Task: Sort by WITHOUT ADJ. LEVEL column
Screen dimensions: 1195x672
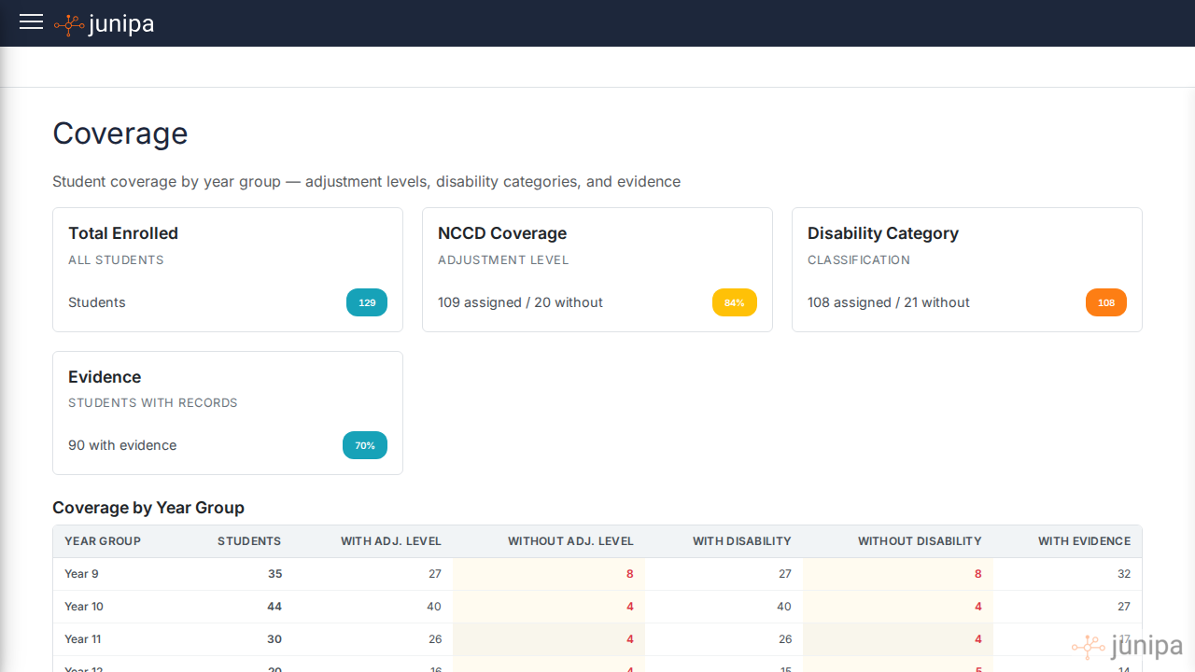Action: (570, 541)
